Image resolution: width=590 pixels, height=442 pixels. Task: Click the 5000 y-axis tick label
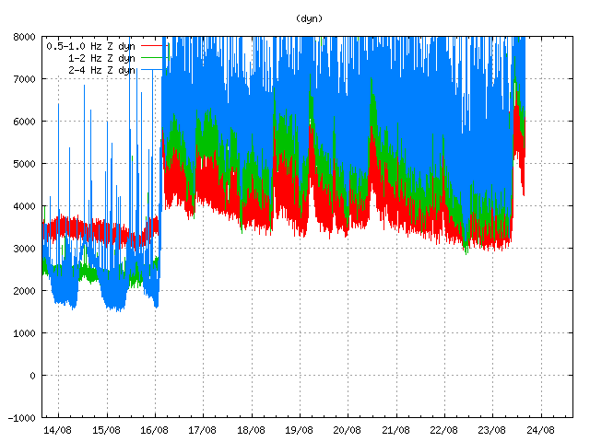23,164
